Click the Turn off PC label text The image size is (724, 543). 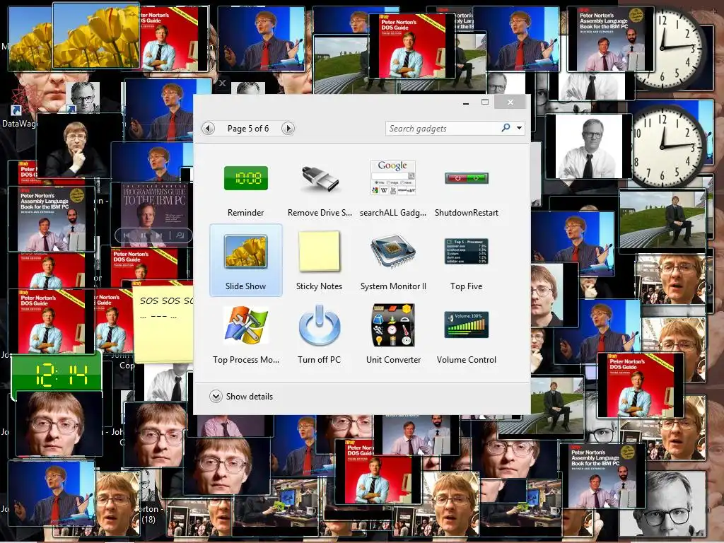319,360
